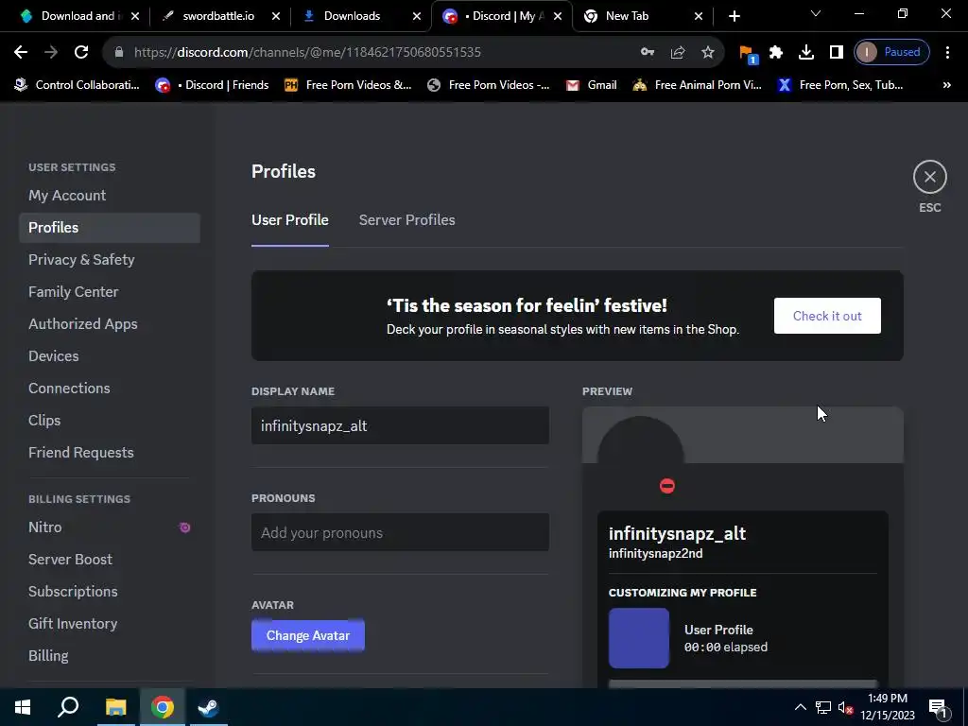This screenshot has height=726, width=968.
Task: Open the Windows Start menu
Action: [x=23, y=707]
